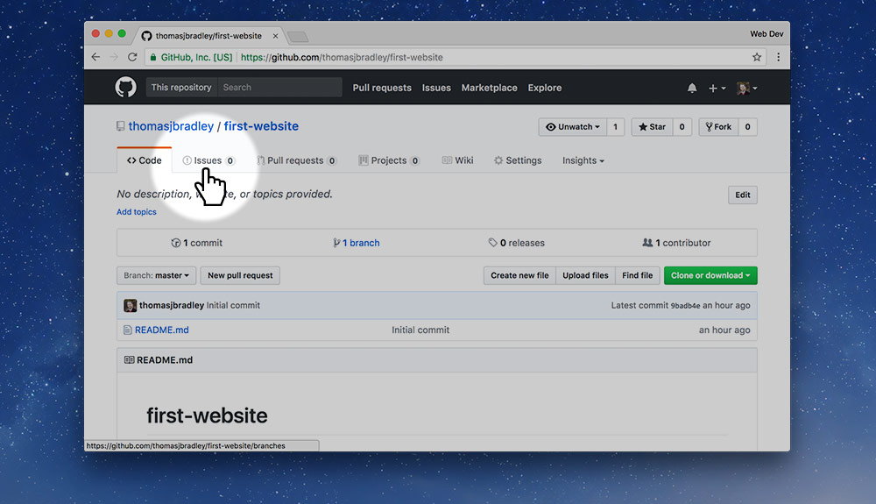This screenshot has height=504, width=876.
Task: View the 1 contributor page
Action: [x=676, y=243]
